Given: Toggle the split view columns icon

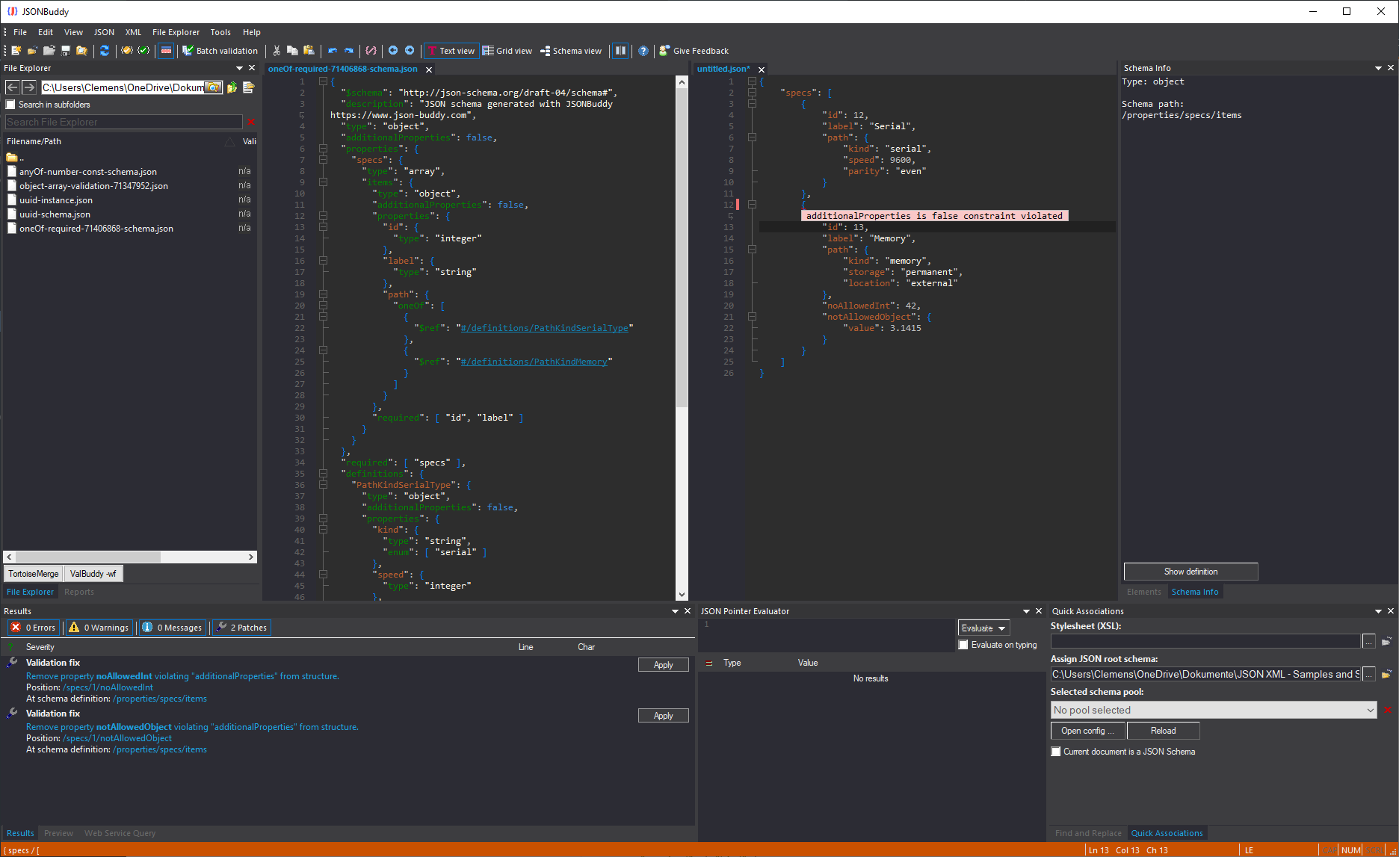Looking at the screenshot, I should [620, 51].
